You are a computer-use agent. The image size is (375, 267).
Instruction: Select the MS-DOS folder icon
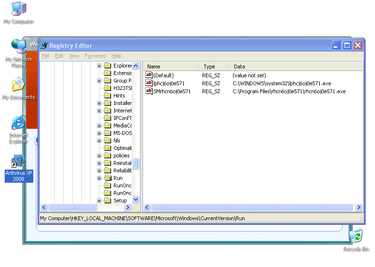click(x=108, y=133)
